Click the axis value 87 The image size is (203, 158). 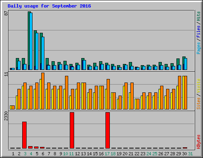[6, 13]
